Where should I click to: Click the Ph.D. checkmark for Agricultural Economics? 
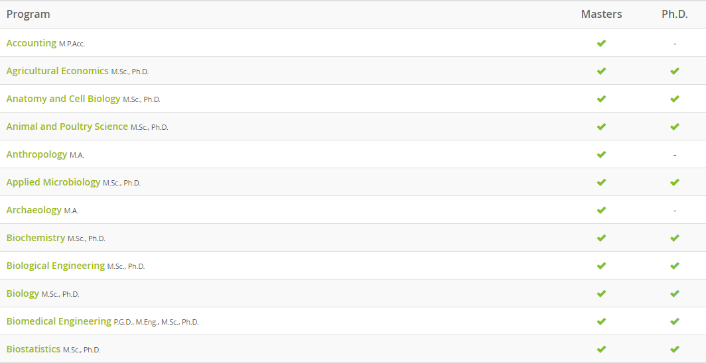[674, 71]
